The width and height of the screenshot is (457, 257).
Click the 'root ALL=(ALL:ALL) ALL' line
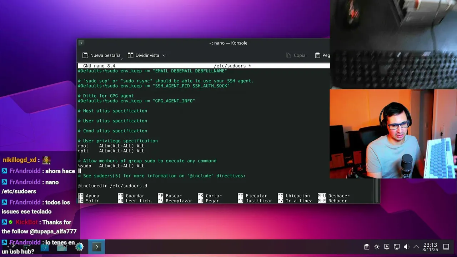coord(111,146)
